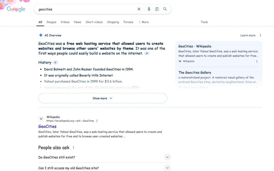The width and height of the screenshot is (274, 171).
Task: Click the Learn more link
Action: click(x=248, y=35)
